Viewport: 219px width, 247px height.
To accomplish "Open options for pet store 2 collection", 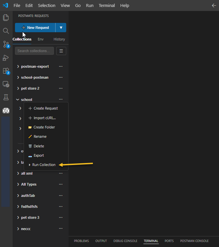I will pyautogui.click(x=61, y=88).
